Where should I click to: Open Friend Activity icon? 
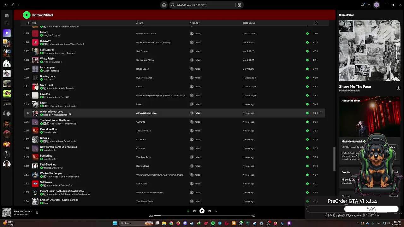coord(369,5)
